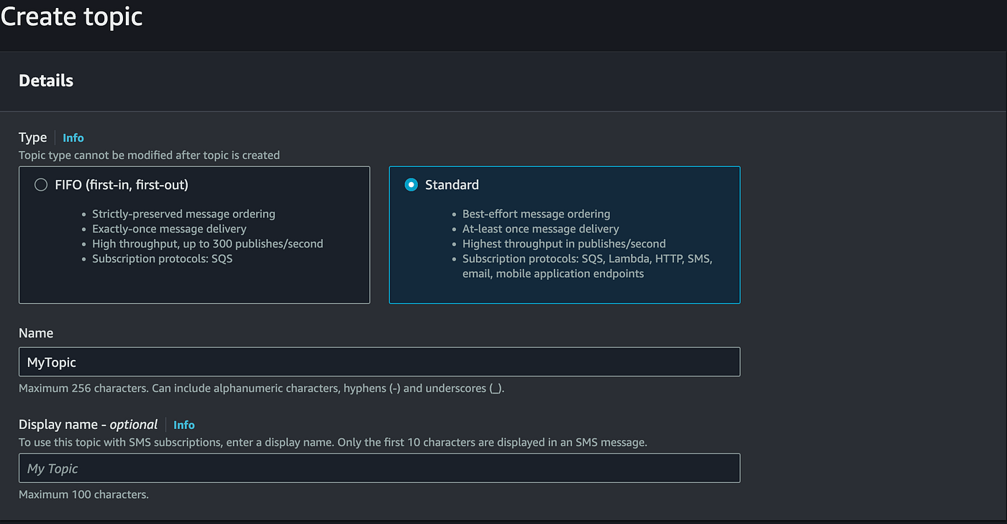Screen dimensions: 1007x524
Task: Click the 'FIFO (first-in, first-out)' option label
Action: click(122, 185)
